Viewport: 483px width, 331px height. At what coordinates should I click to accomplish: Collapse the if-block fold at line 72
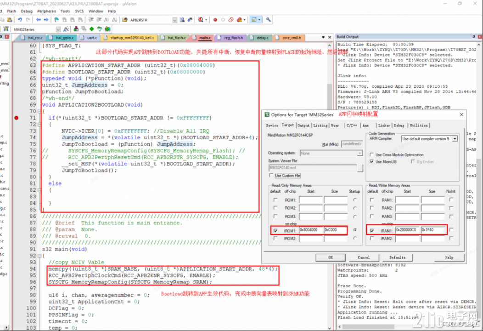click(x=39, y=125)
